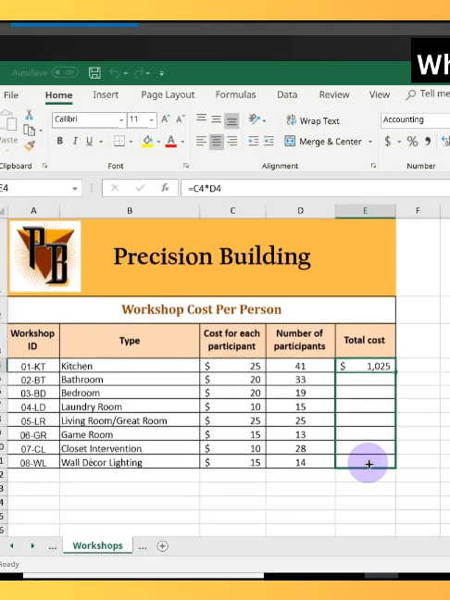
Task: Click the Copy icon
Action: coord(29,131)
